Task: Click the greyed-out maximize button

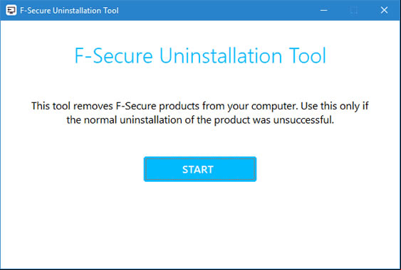Action: [x=354, y=10]
